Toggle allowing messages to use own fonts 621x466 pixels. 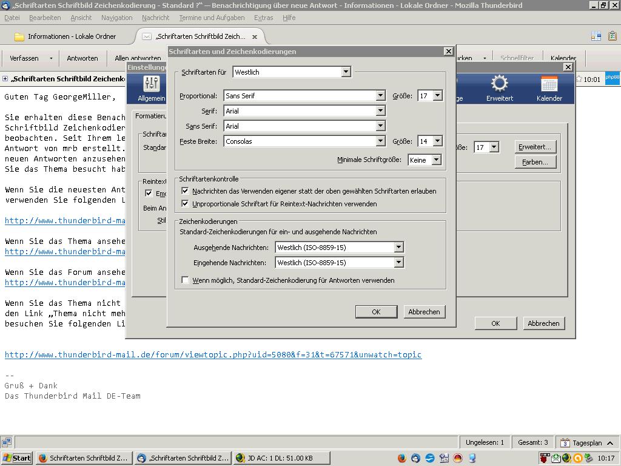click(x=186, y=191)
